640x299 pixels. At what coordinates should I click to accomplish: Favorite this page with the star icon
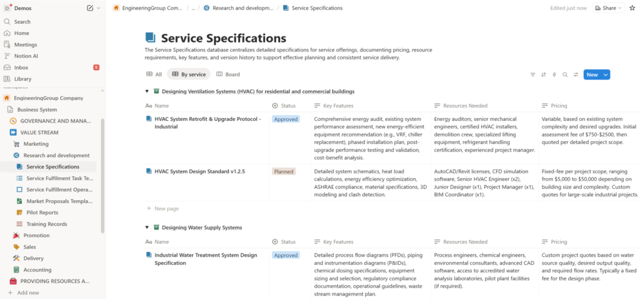(x=631, y=8)
